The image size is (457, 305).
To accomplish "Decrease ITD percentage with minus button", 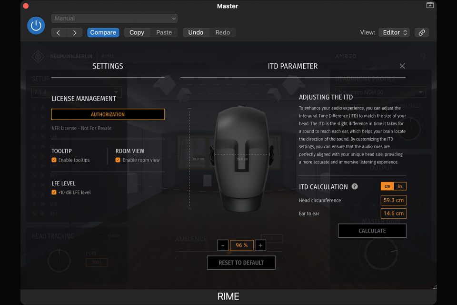I will pyautogui.click(x=223, y=245).
